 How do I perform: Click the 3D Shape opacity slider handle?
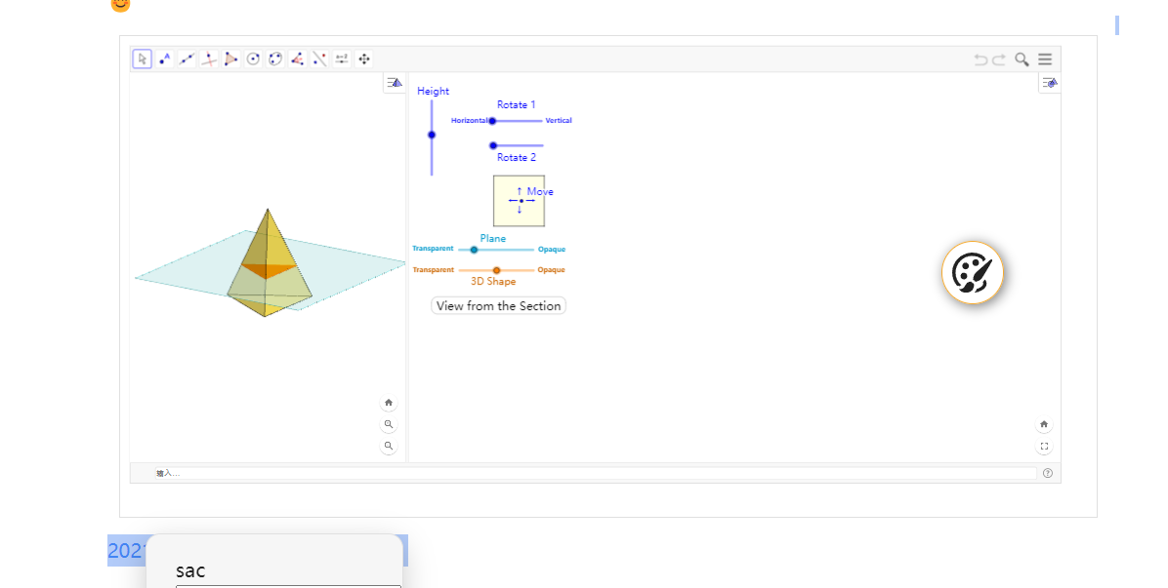tap(496, 270)
